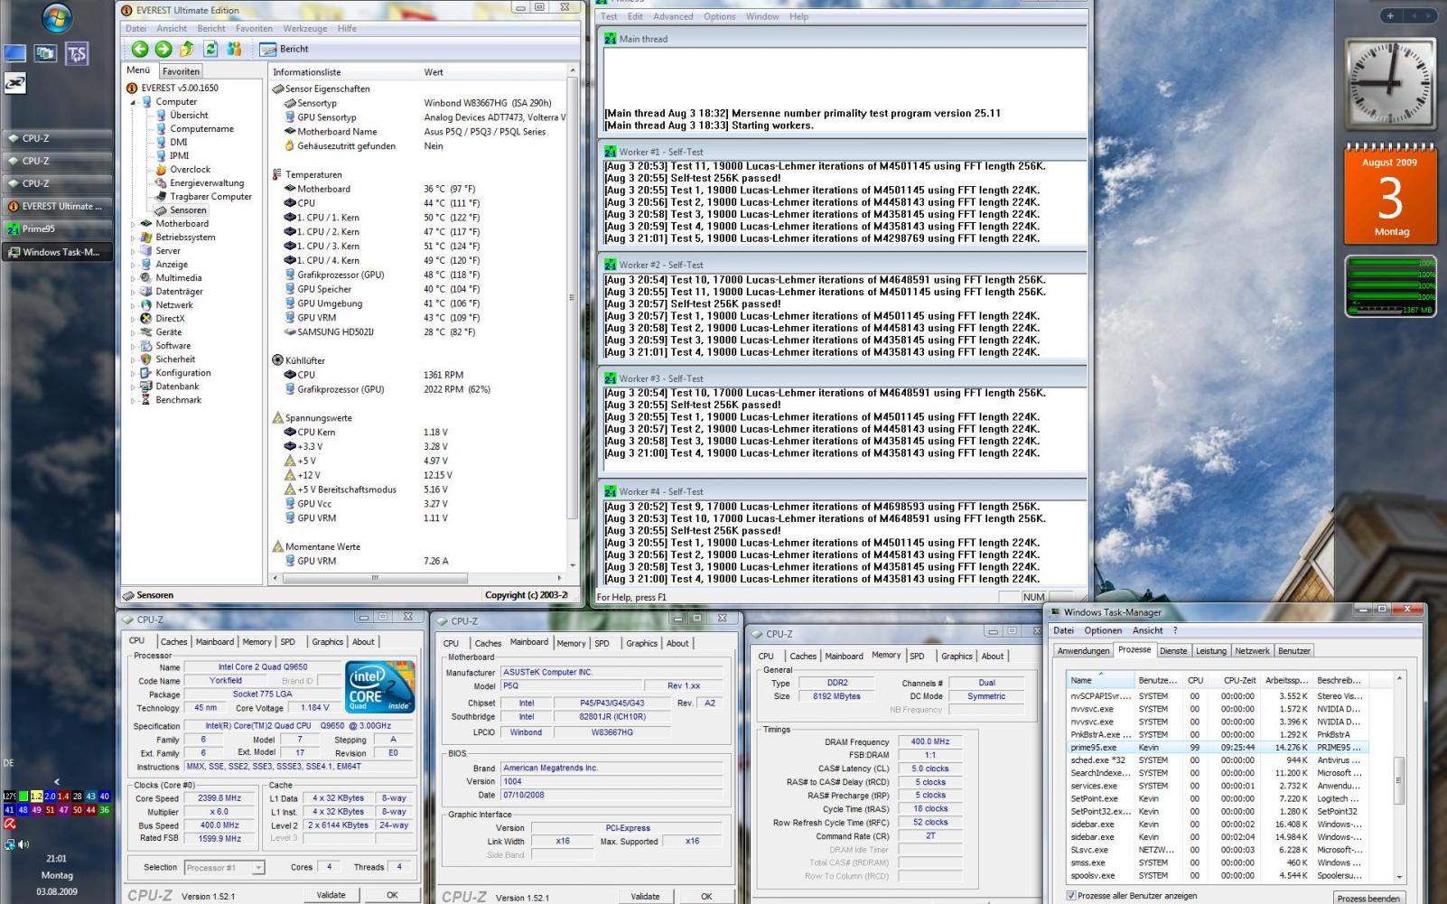This screenshot has height=904, width=1447.
Task: Click the Worker #2 Self-Test window icon
Action: point(611,265)
